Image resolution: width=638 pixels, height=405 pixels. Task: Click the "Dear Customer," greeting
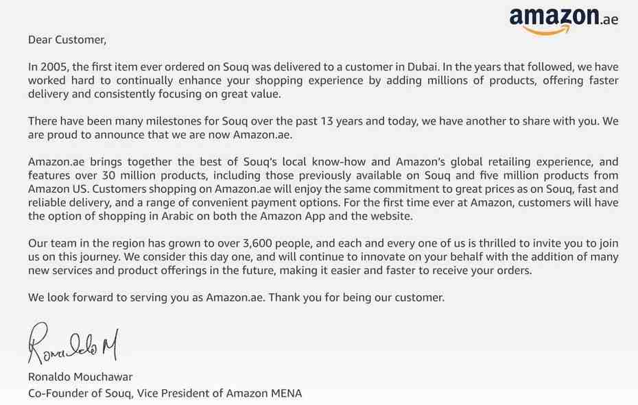[x=67, y=40]
